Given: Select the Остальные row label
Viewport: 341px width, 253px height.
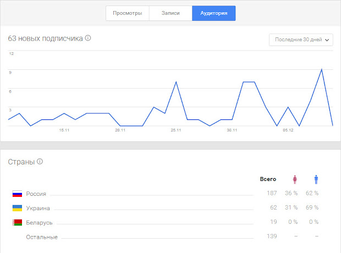Looking at the screenshot, I should tap(42, 237).
